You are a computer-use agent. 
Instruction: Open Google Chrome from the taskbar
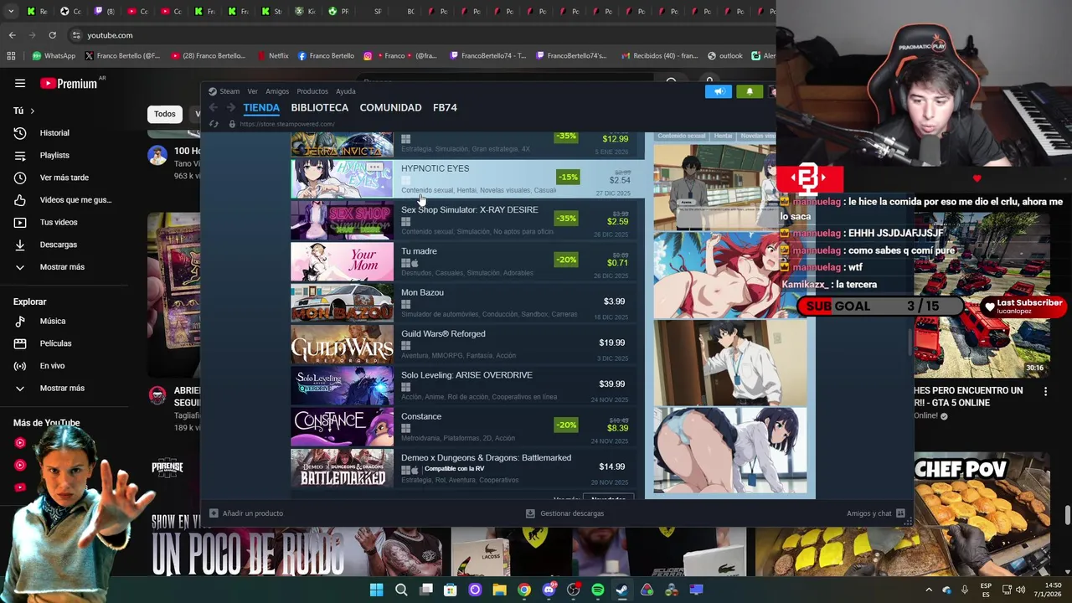(x=524, y=590)
